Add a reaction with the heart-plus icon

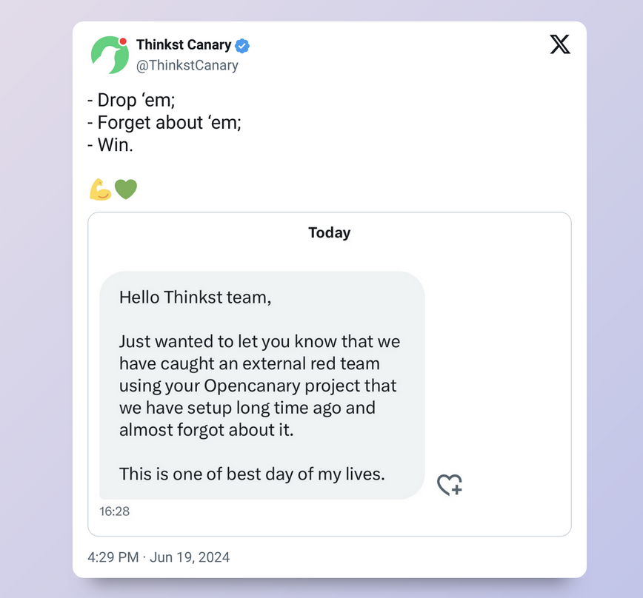tap(450, 485)
